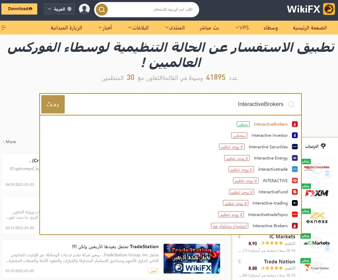Open the بث مباشر menu item
Viewport: 338px width, 280px height.
coord(209,28)
